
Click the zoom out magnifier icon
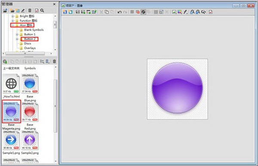[198, 12]
